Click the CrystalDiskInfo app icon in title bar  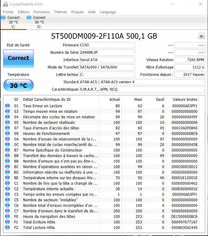pos(5,4)
